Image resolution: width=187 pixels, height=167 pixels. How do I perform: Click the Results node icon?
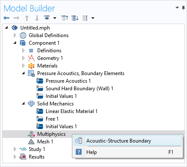click(x=23, y=157)
